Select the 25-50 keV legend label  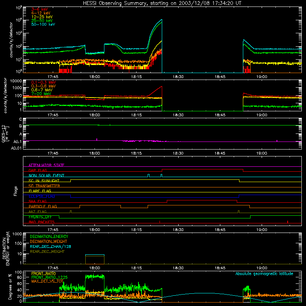(42, 21)
